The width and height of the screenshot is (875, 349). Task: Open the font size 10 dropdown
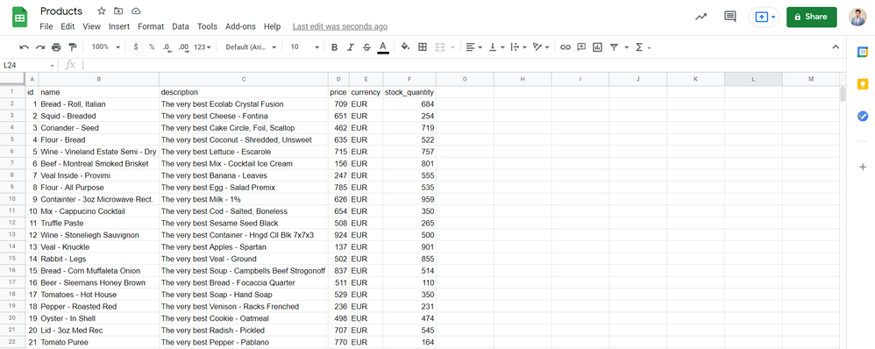[305, 47]
